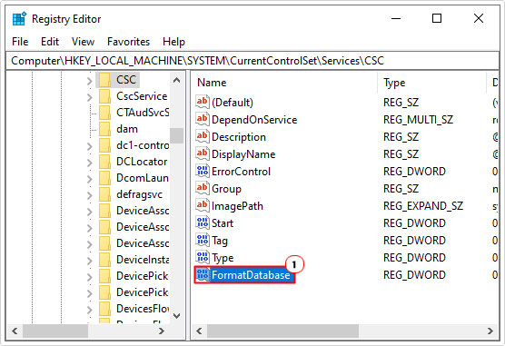Screen dimensions: 505x346
Task: Expand the defragsvc key node
Action: [90, 195]
